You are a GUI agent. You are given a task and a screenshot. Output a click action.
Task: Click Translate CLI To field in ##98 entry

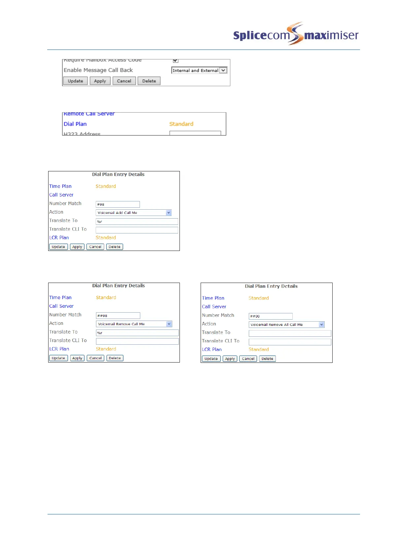pyautogui.click(x=137, y=341)
